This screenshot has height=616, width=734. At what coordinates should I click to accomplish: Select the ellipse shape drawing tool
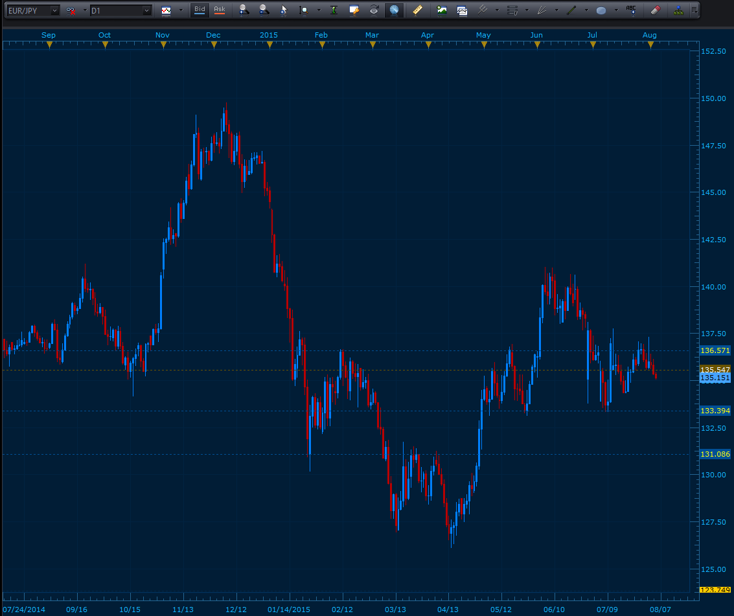tap(601, 10)
